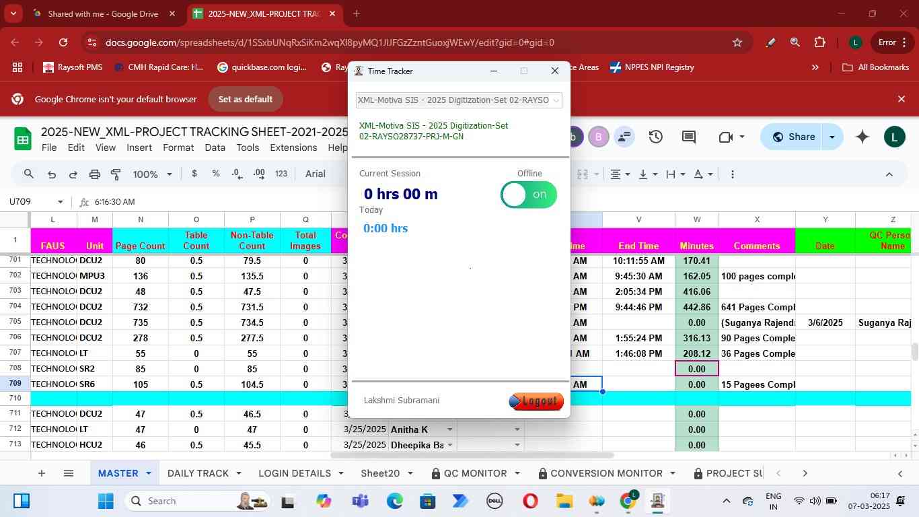Expand the zoom level 100% dropdown

153,174
